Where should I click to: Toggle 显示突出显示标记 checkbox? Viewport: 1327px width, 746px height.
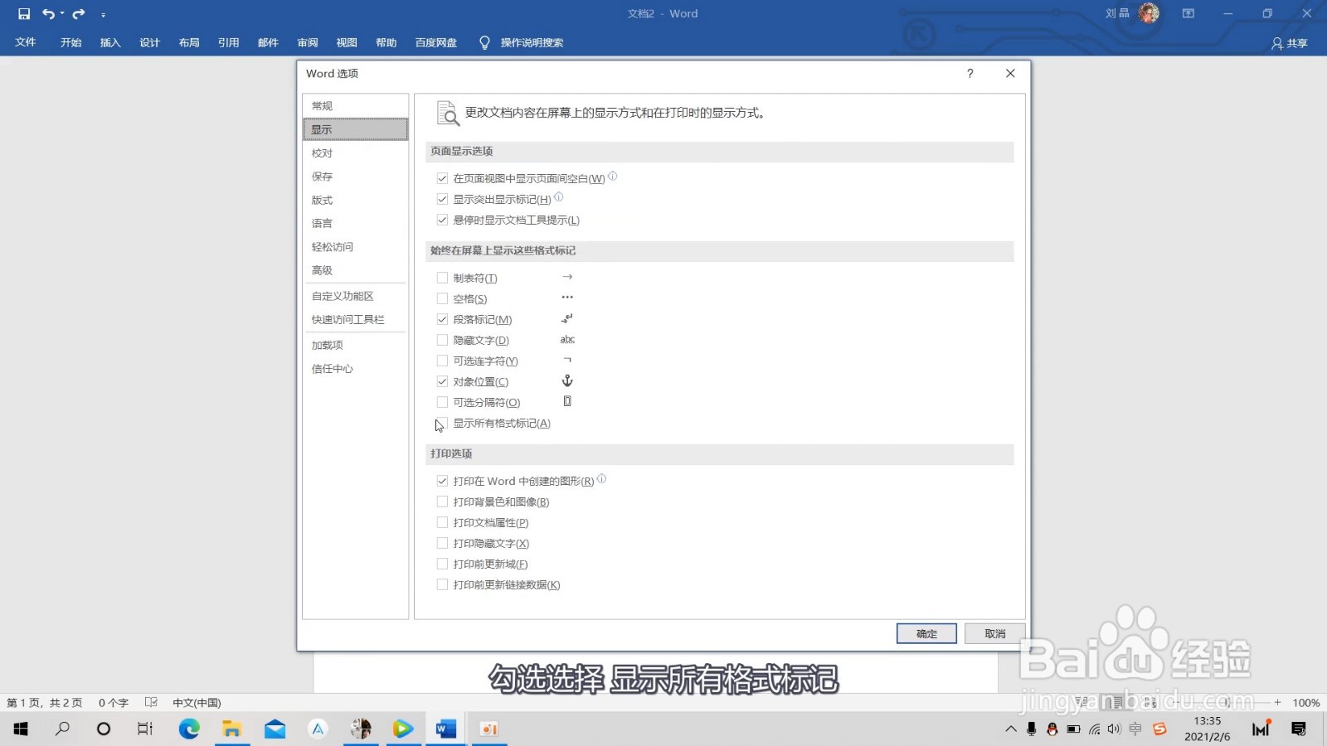(x=442, y=199)
